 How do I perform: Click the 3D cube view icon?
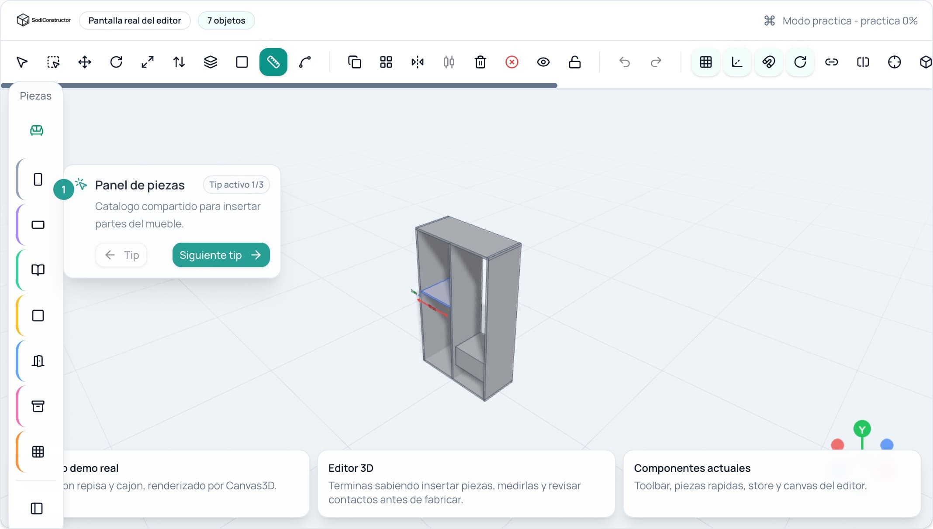(925, 62)
